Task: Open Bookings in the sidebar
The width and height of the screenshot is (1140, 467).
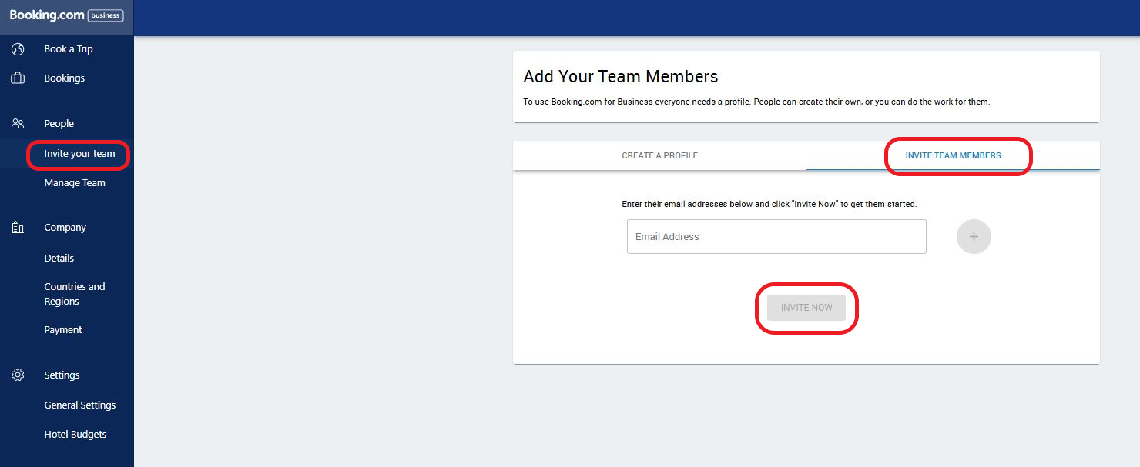Action: (x=65, y=78)
